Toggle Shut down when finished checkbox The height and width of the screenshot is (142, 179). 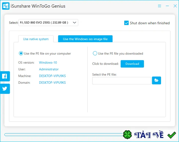[126, 23]
